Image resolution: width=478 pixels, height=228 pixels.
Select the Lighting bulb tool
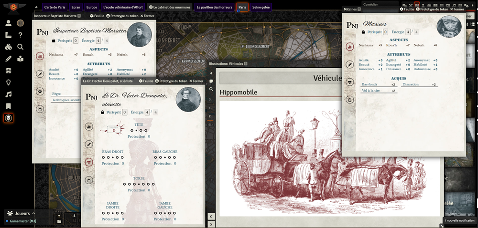click(9, 83)
